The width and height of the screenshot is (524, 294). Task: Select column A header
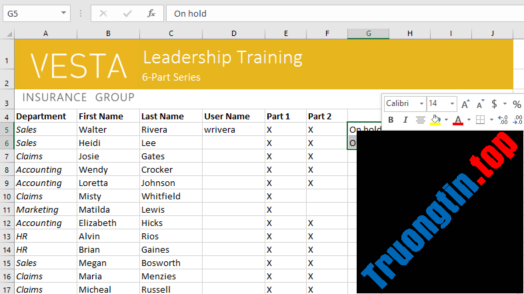46,33
